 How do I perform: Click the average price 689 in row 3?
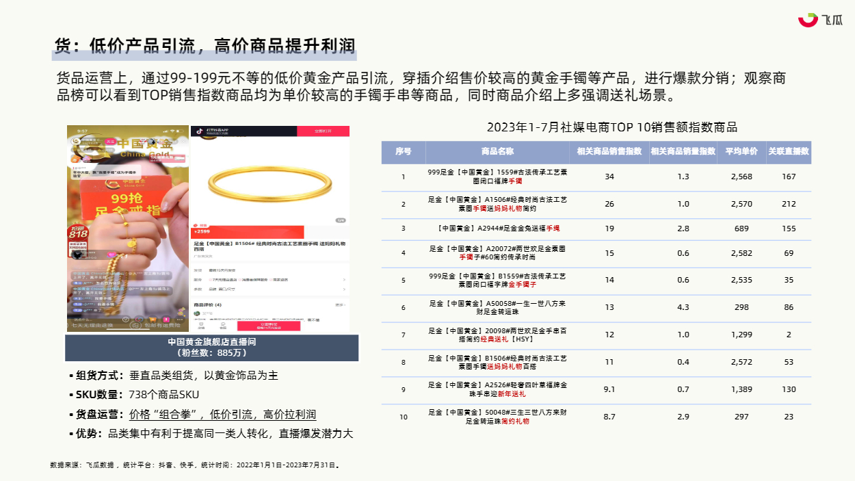click(741, 229)
